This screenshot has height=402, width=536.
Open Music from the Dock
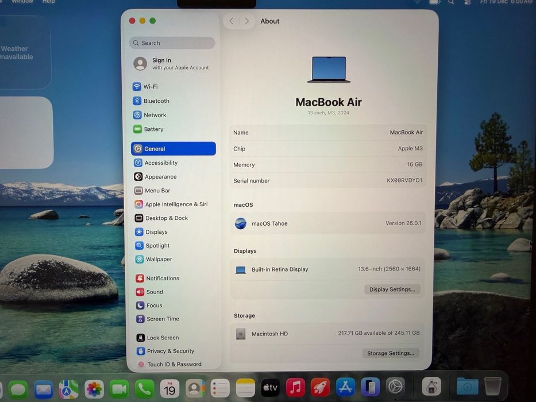[x=295, y=388]
